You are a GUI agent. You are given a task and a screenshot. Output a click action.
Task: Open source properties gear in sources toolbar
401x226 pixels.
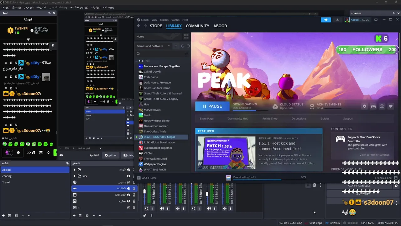[87, 216]
